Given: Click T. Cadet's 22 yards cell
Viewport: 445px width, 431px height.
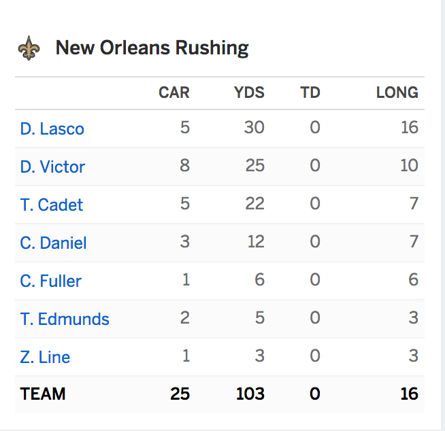Looking at the screenshot, I should 255,203.
